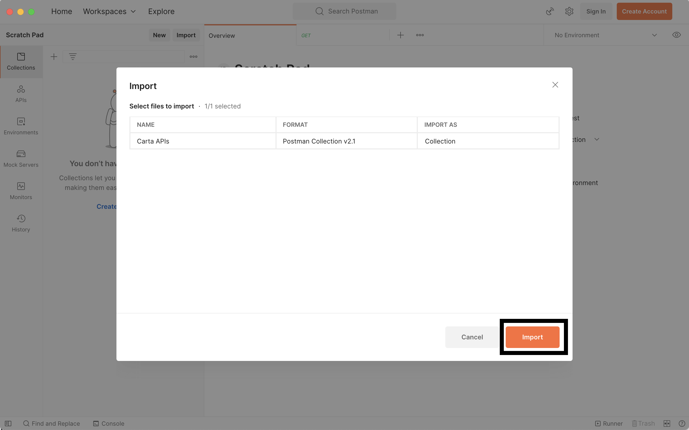Toggle the two-pane view icon in status bar
This screenshot has height=430, width=689.
tap(667, 424)
